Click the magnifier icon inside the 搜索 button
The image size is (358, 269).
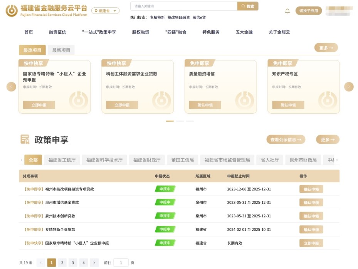(x=242, y=6)
